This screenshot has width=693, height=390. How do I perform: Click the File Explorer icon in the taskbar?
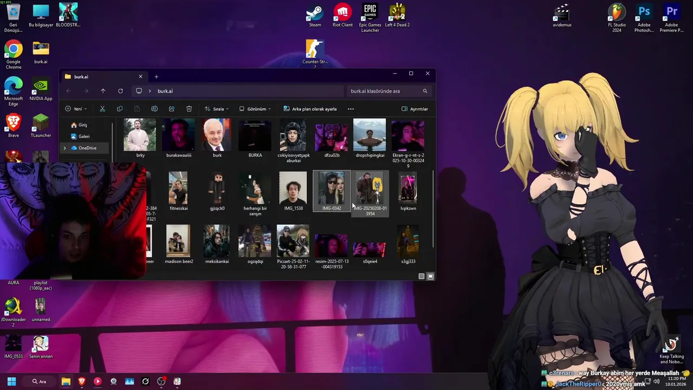[66, 381]
